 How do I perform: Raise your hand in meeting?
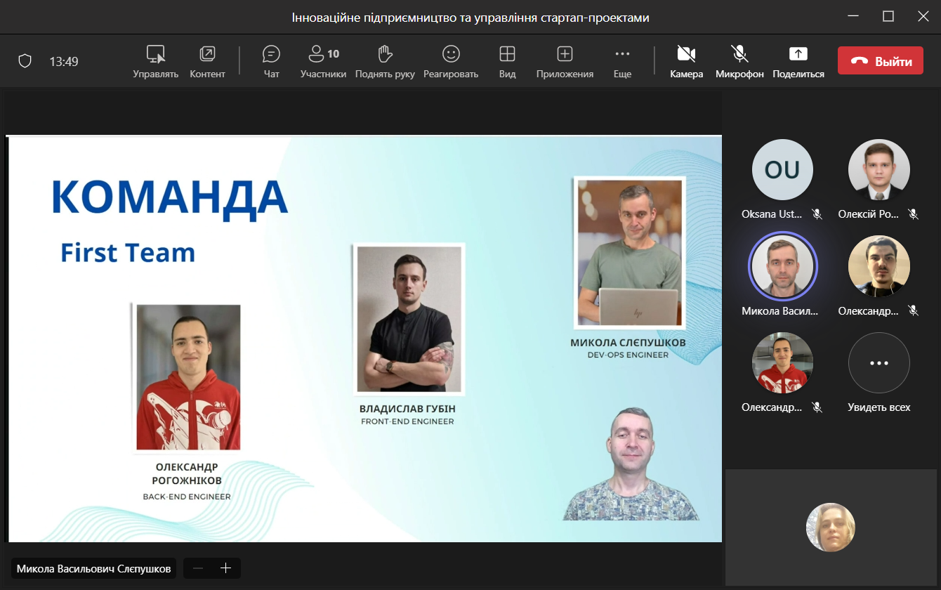(385, 61)
